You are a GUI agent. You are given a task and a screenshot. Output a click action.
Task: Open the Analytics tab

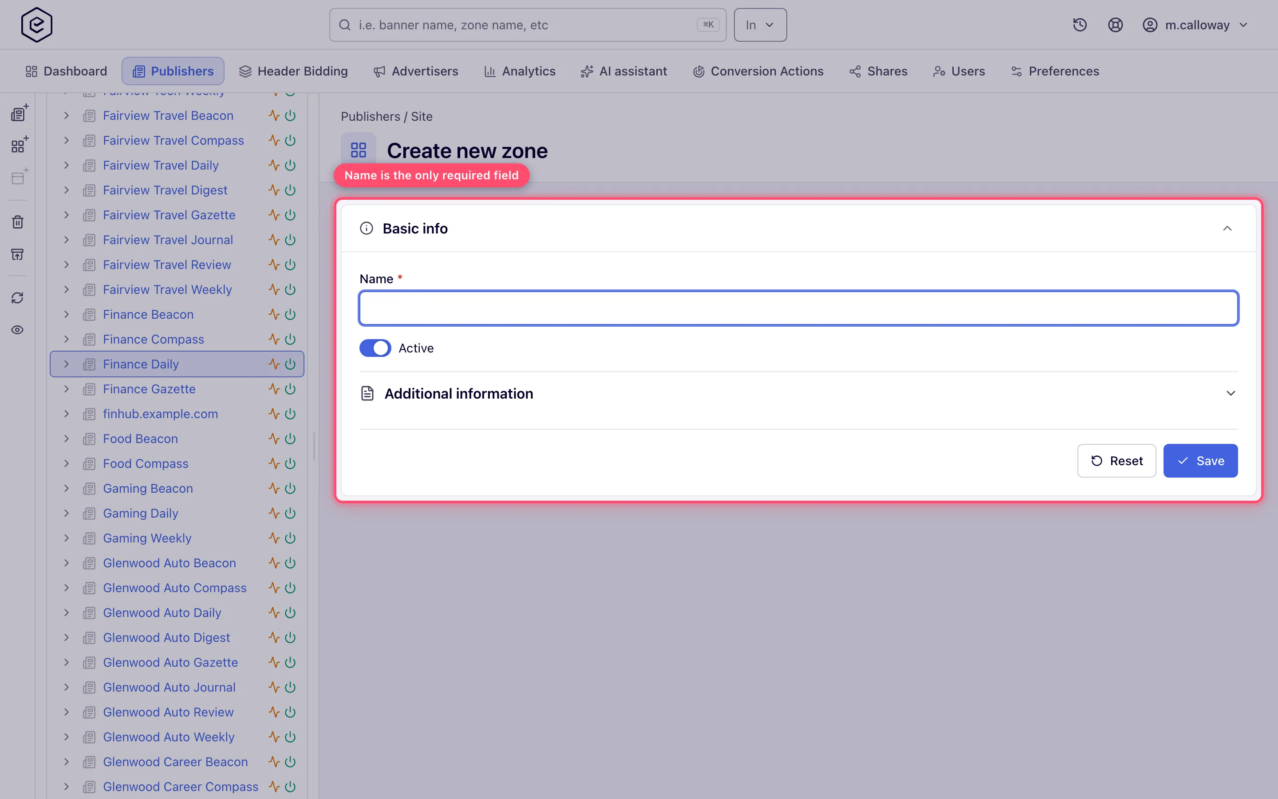tap(520, 71)
